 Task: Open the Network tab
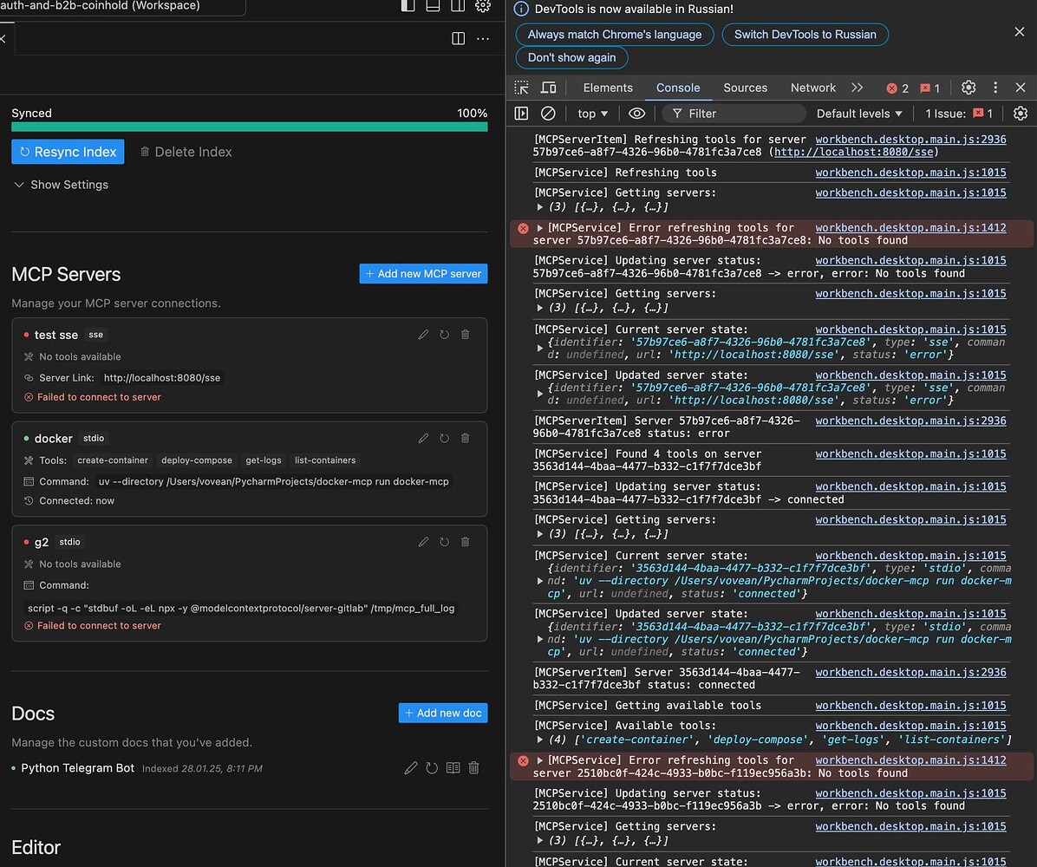[812, 88]
